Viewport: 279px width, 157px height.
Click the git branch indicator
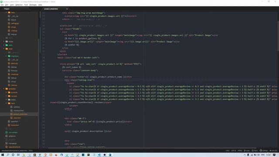[x=247, y=150]
